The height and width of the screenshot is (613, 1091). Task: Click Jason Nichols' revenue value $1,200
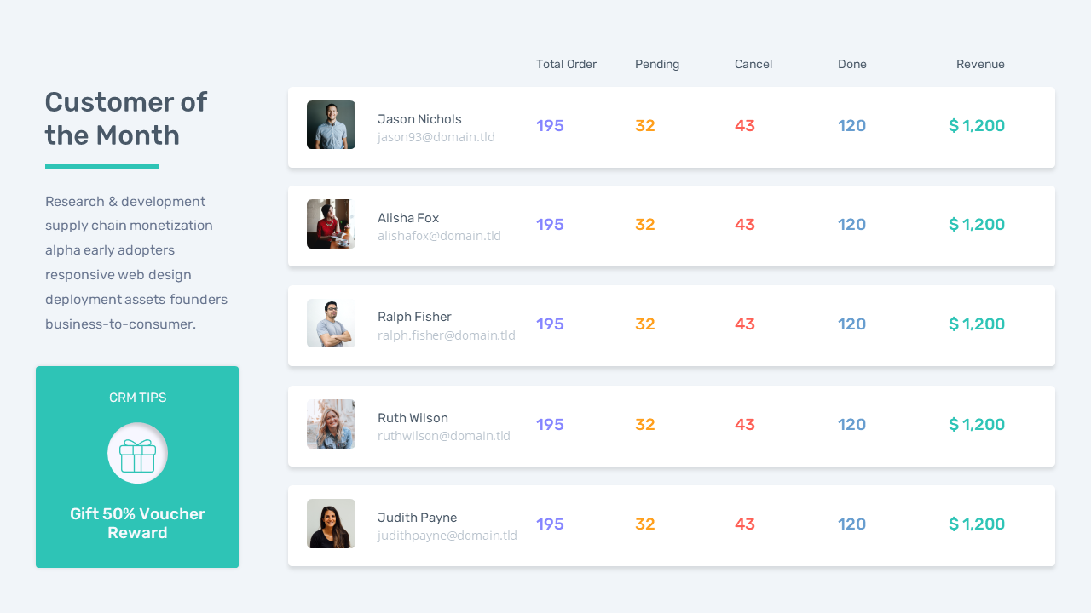click(x=977, y=126)
